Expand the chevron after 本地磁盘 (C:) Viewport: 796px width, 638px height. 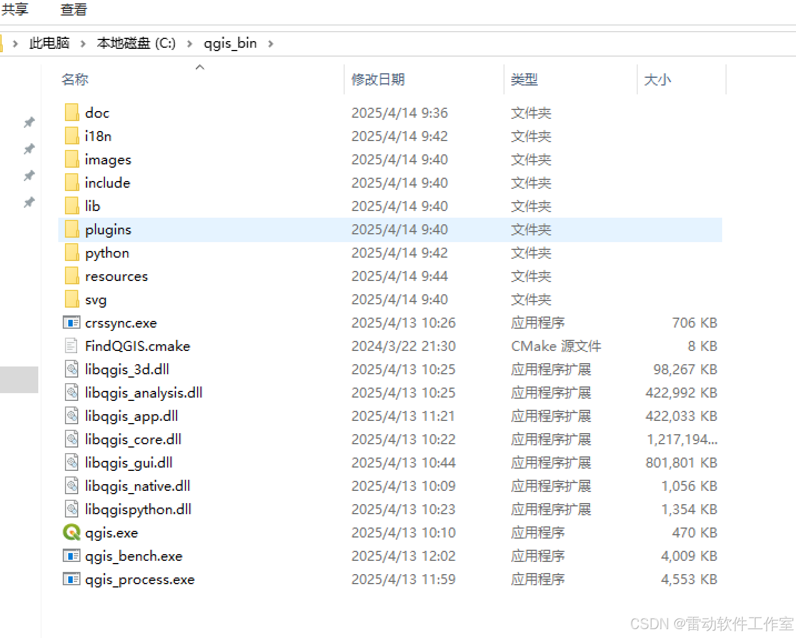pyautogui.click(x=189, y=43)
